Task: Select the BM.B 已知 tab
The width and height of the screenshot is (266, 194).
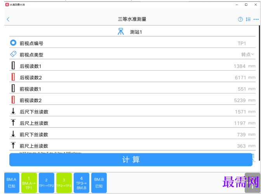Action: coord(99,183)
